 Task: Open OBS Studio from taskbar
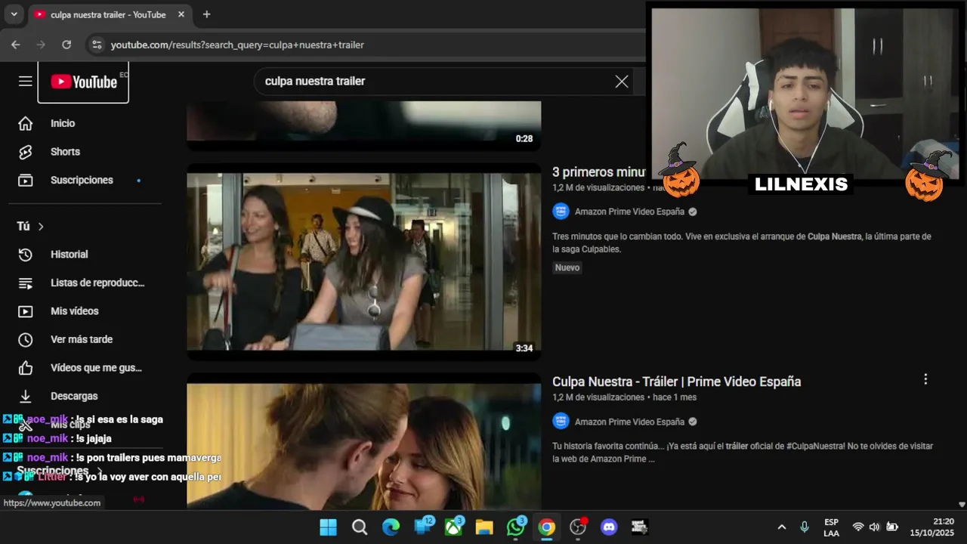578,527
